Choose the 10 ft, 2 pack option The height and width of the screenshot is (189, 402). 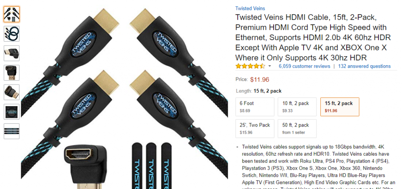click(297, 107)
